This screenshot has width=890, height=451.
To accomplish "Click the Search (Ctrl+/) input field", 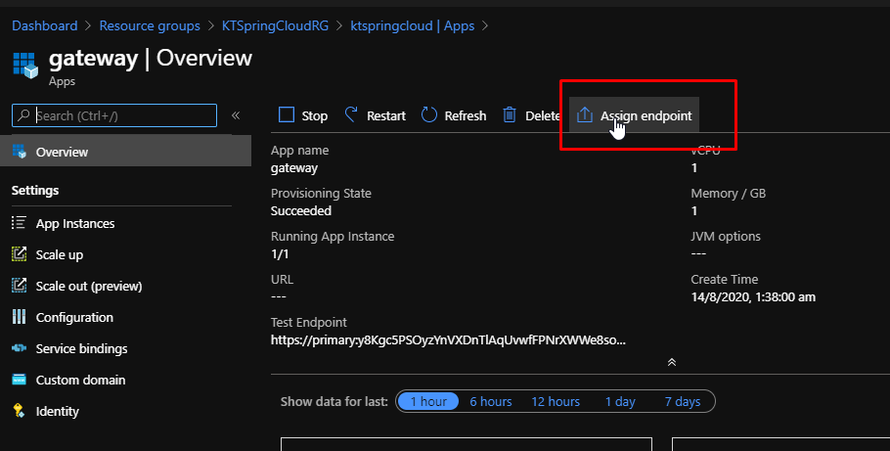I will click(123, 115).
